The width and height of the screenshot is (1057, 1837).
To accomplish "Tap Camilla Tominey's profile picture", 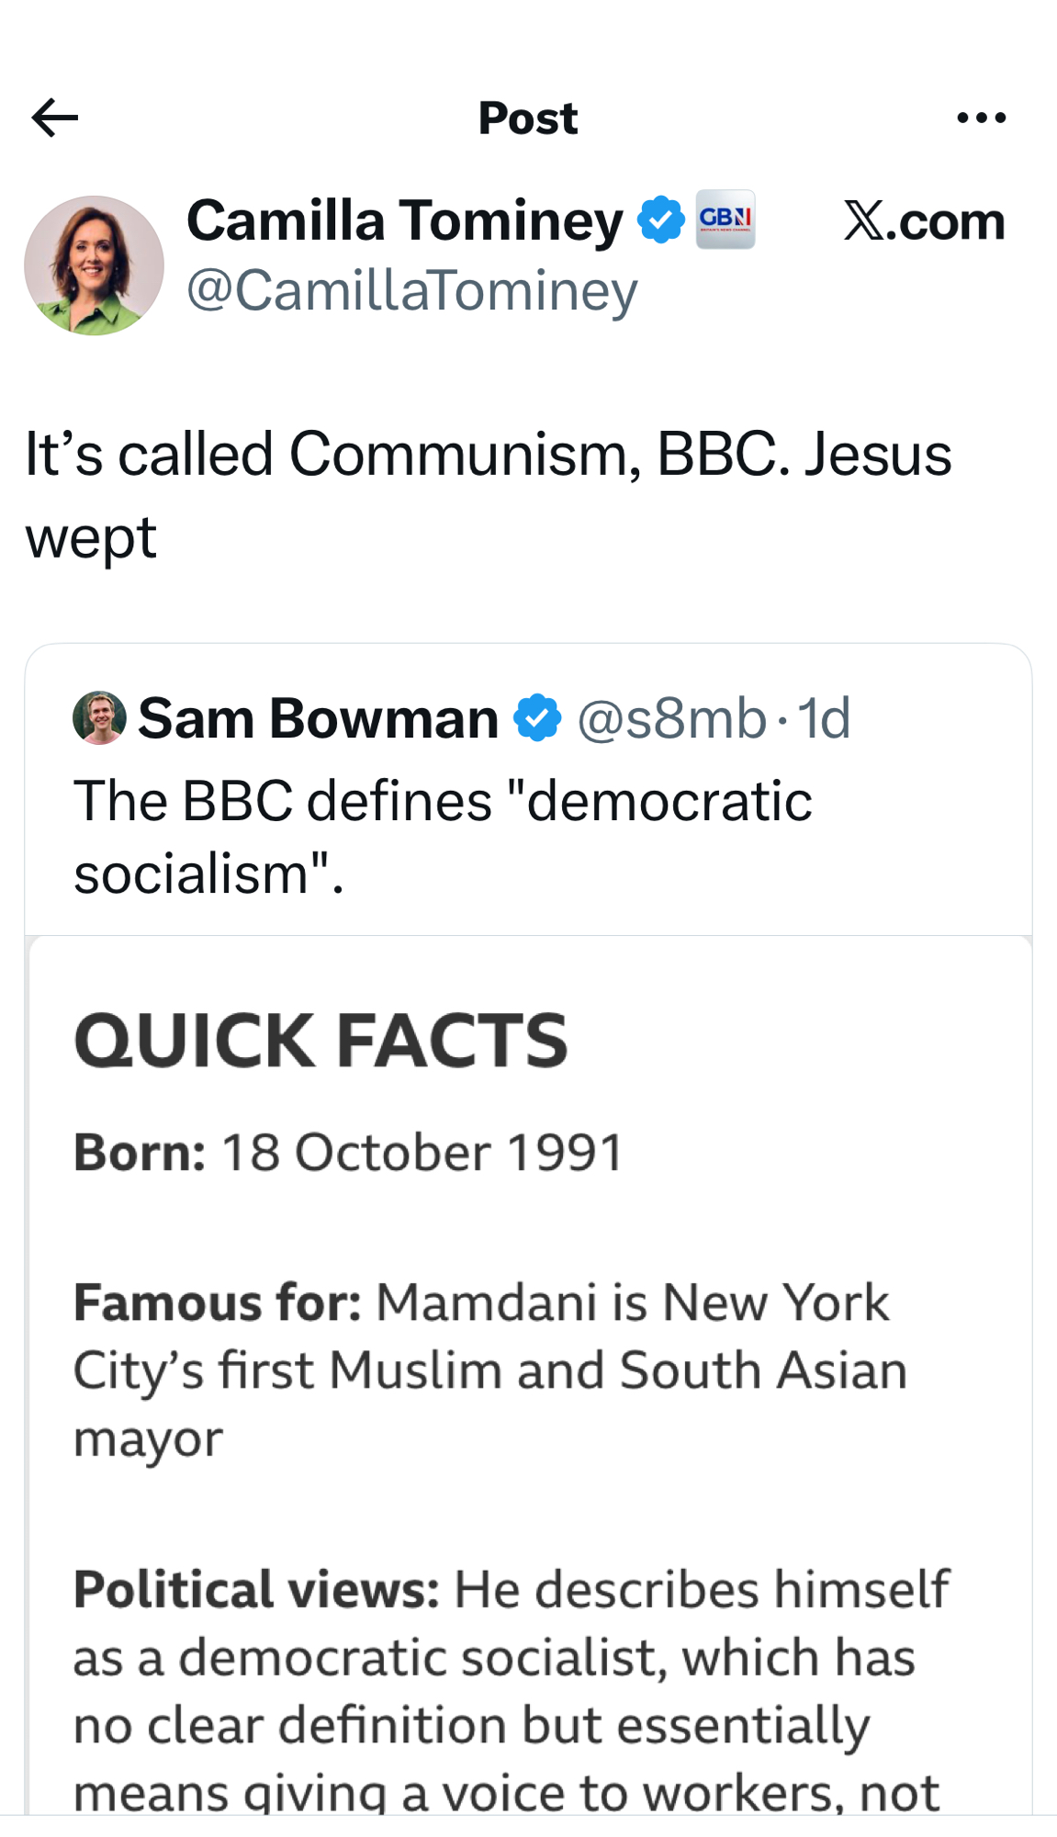I will click(94, 265).
